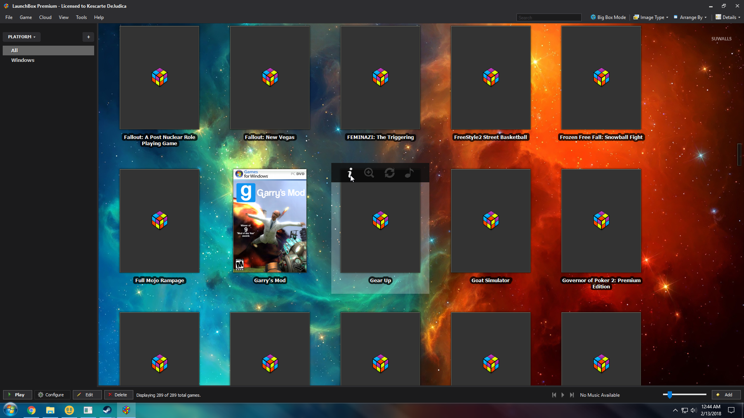Viewport: 744px width, 418px height.
Task: Select Fallout: A Post Nuclear Role Playing Game tile
Action: 159,77
